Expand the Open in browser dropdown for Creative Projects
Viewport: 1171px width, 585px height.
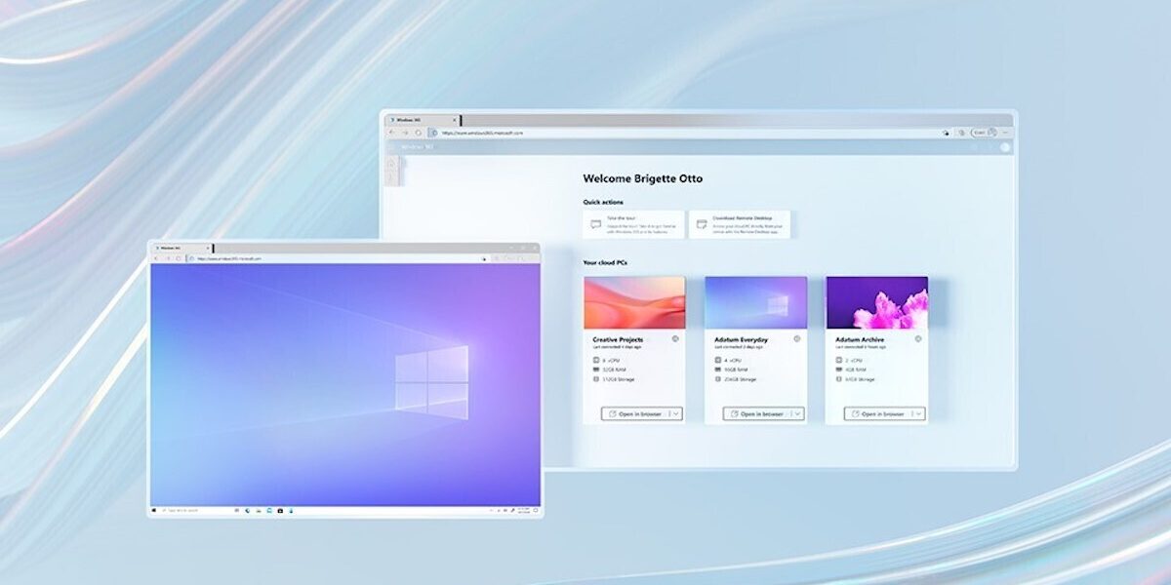676,414
